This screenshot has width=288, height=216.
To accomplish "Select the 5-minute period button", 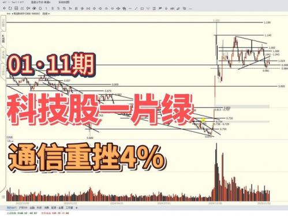I will click(58, 8).
